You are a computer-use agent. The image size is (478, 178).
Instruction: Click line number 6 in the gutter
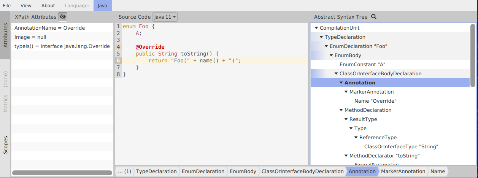click(119, 60)
